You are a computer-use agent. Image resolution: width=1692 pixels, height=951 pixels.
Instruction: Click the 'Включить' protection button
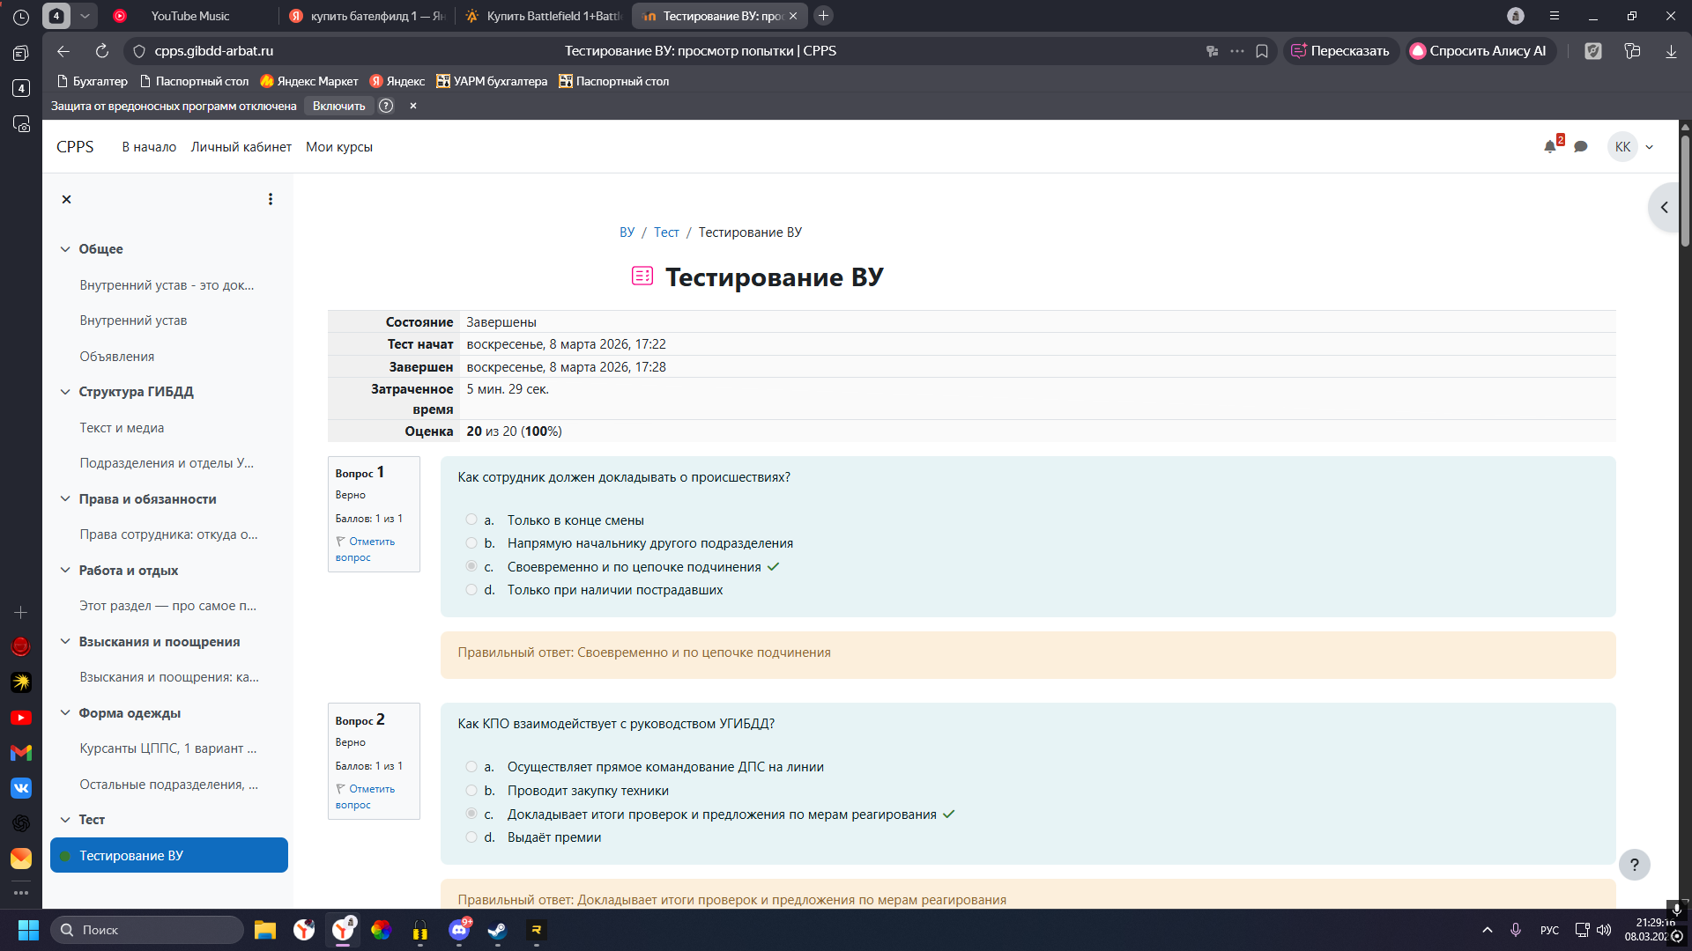[x=338, y=106]
